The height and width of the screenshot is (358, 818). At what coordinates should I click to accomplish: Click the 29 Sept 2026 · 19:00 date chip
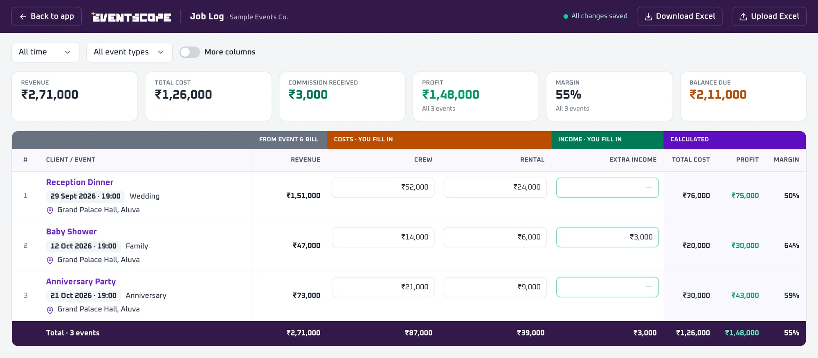(85, 196)
